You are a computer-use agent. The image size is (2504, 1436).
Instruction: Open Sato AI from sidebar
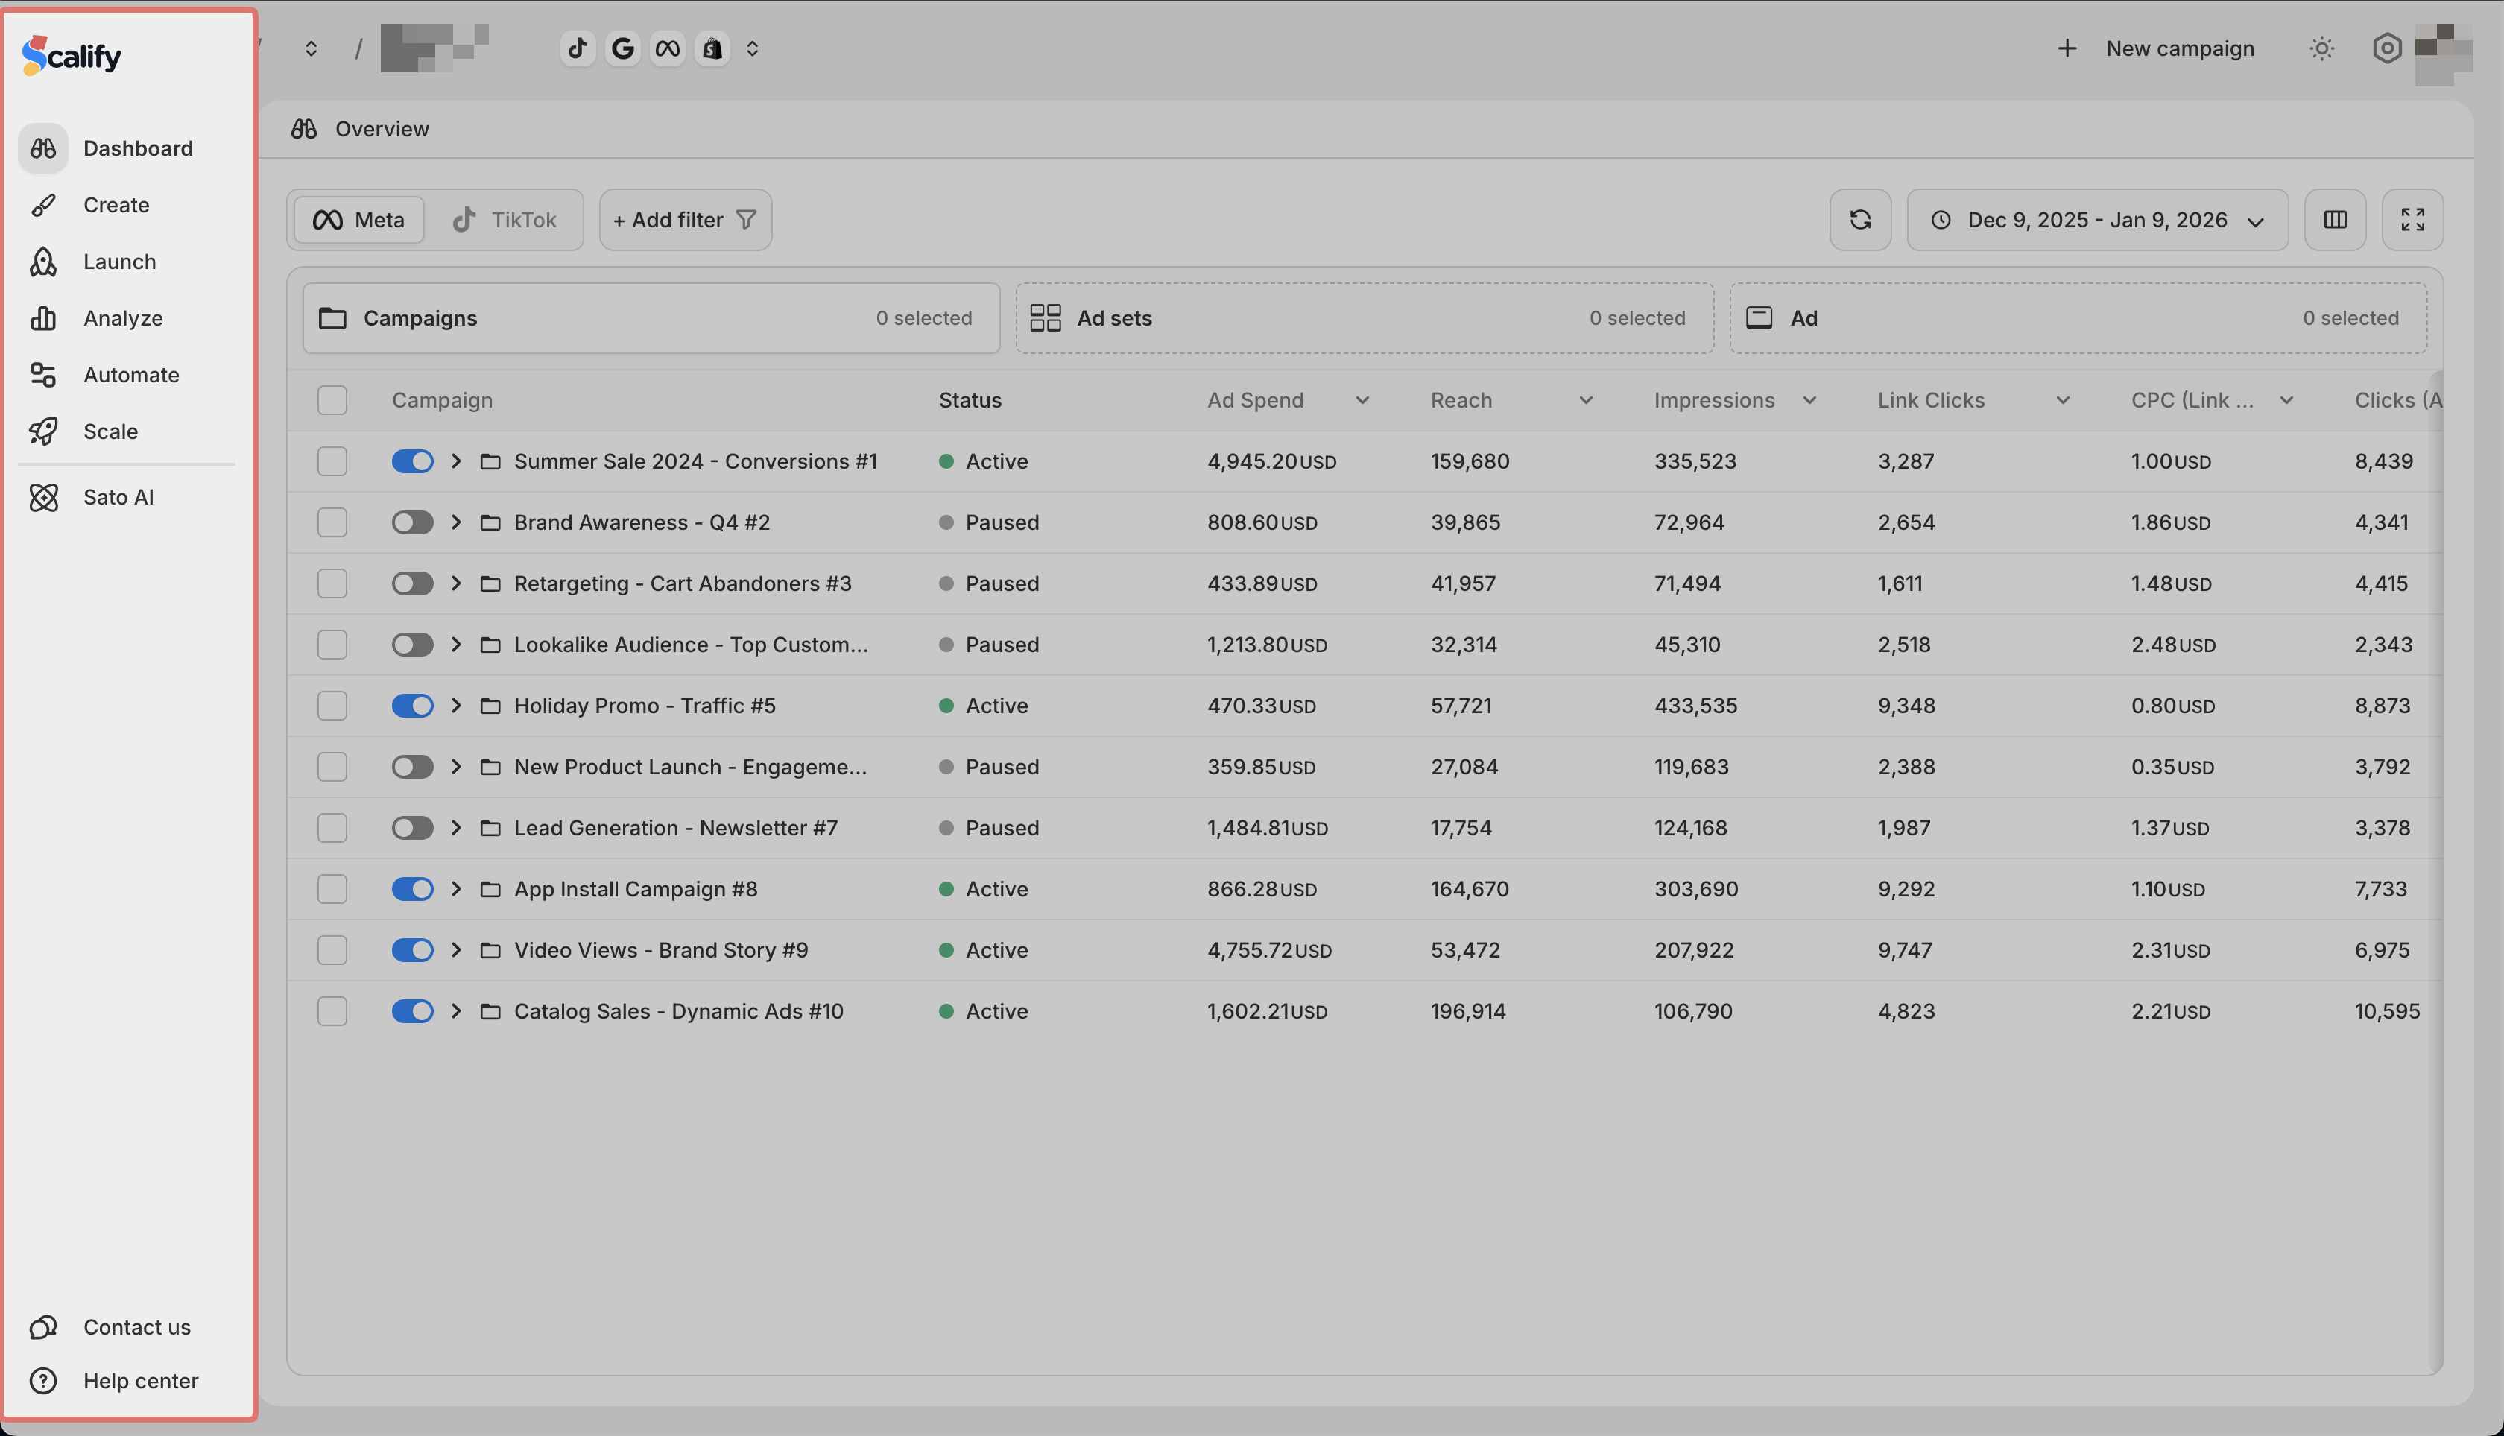(x=118, y=497)
